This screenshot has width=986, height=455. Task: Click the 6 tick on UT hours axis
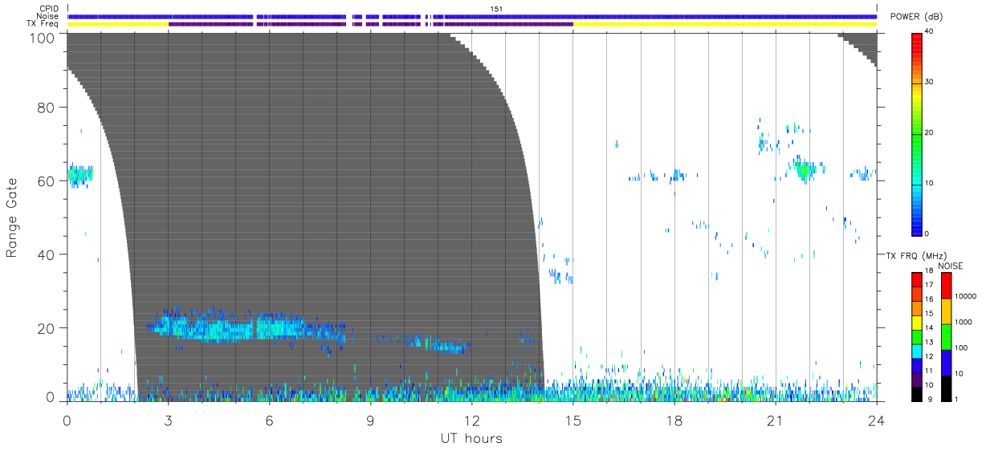tap(269, 420)
